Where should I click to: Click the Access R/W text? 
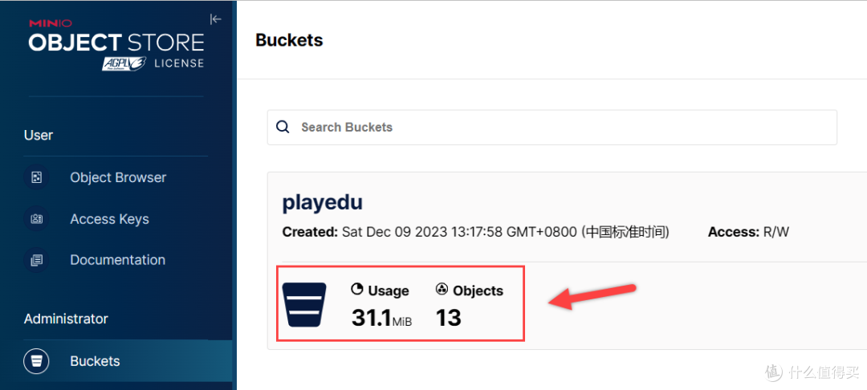(748, 232)
